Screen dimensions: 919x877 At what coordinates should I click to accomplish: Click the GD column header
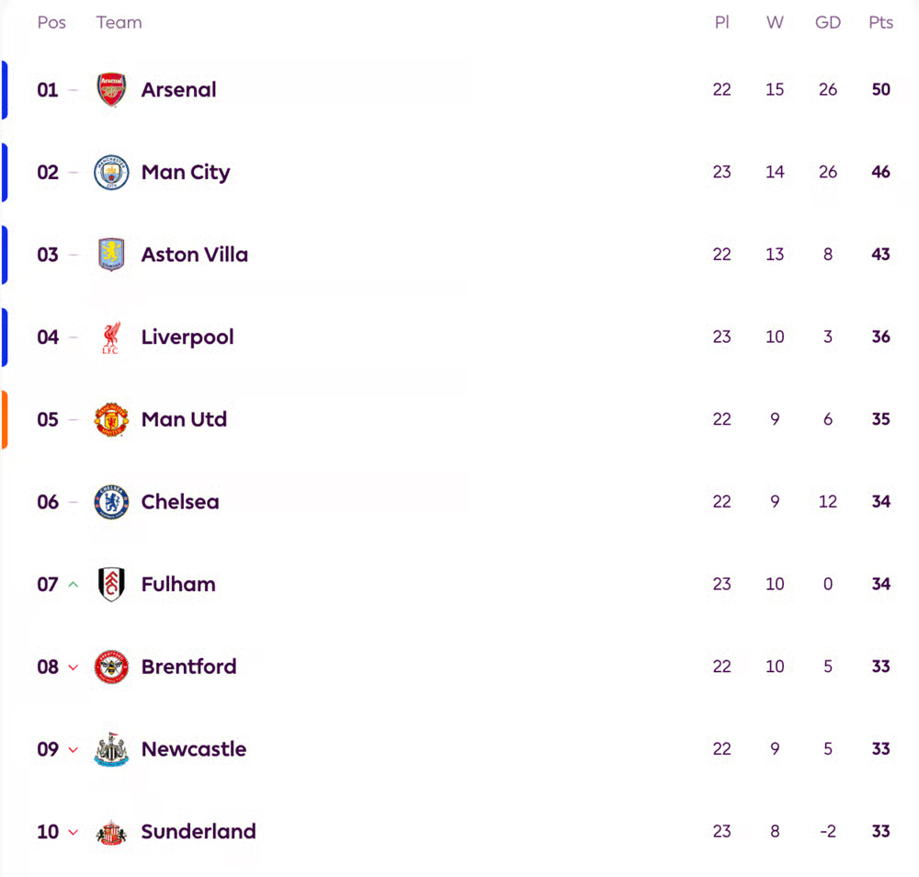[x=828, y=22]
